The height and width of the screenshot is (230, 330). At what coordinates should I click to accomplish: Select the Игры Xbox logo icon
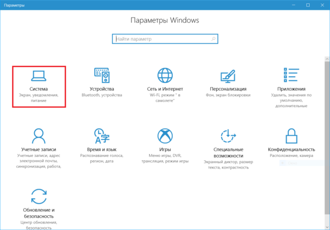click(x=164, y=136)
